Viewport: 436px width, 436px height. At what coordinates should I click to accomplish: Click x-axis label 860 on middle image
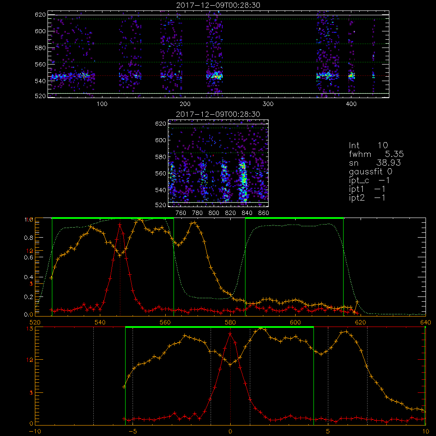(264, 213)
